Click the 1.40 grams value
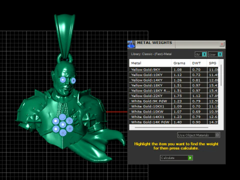 point(177,122)
